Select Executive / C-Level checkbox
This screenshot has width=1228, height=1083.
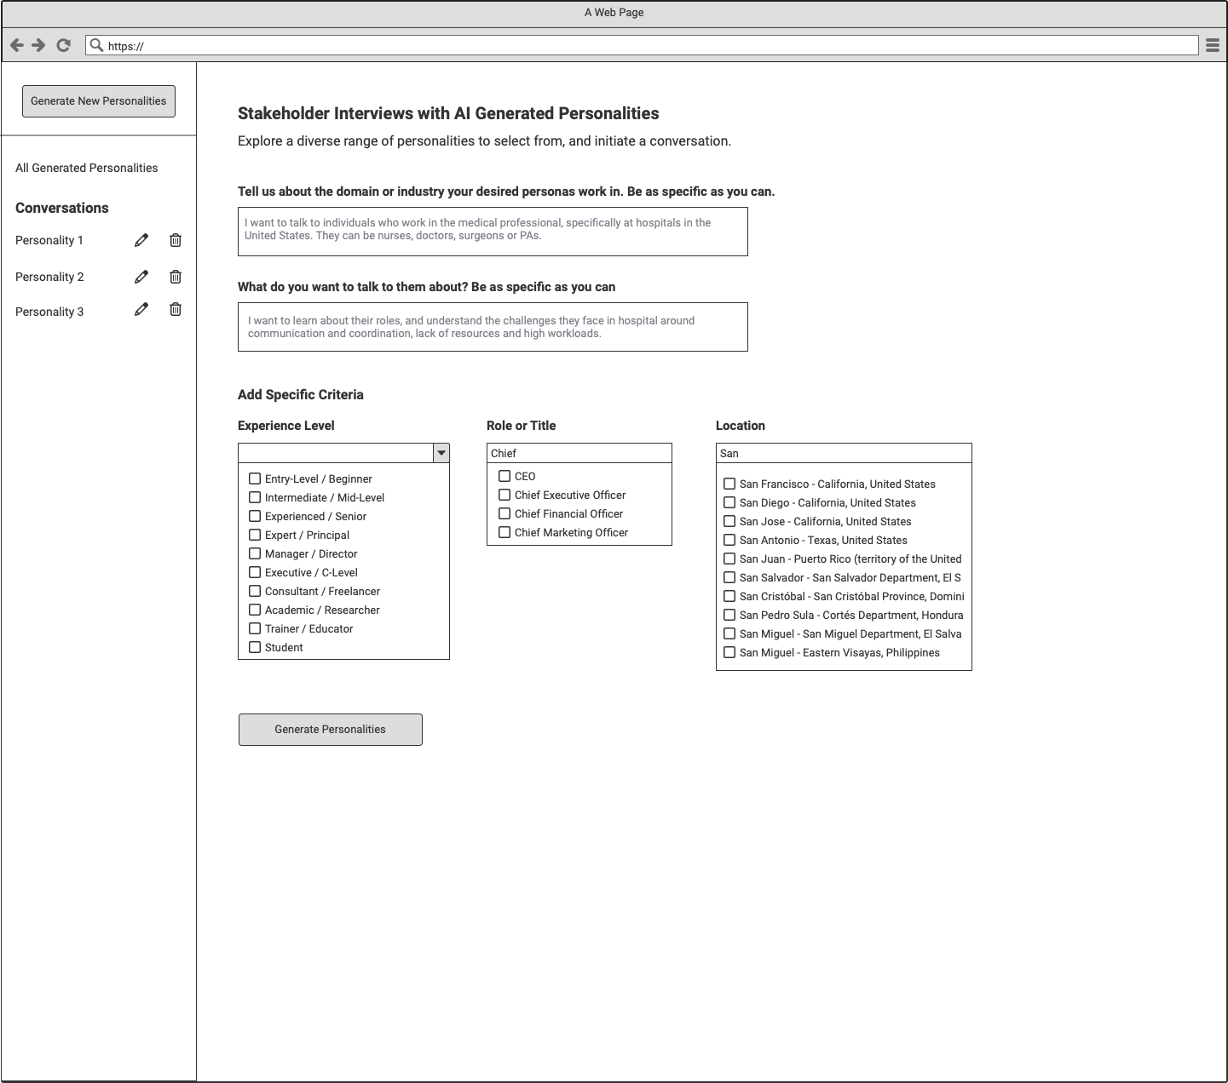255,572
